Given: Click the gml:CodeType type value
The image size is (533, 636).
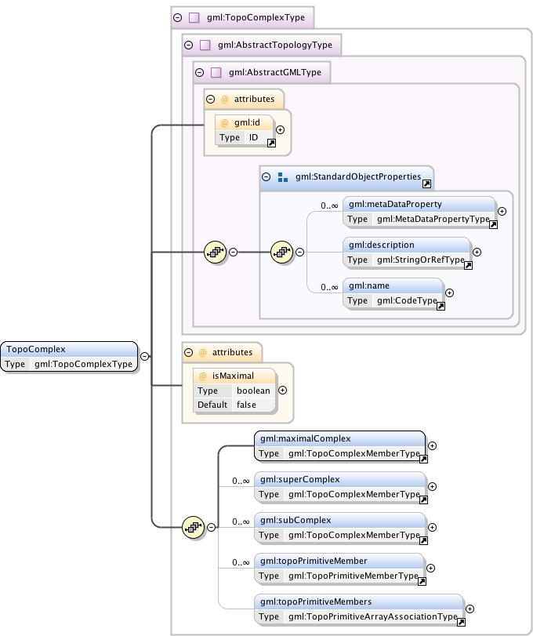Looking at the screenshot, I should click(407, 300).
